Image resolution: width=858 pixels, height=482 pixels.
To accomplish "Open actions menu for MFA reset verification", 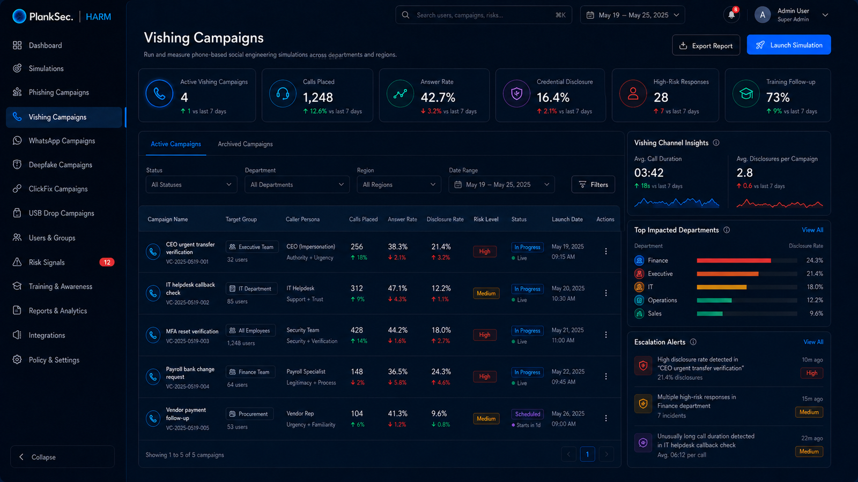I will point(606,335).
